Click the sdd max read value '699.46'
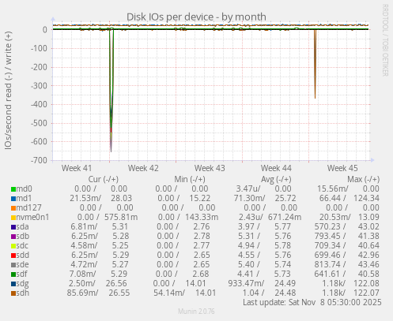 tap(328, 255)
